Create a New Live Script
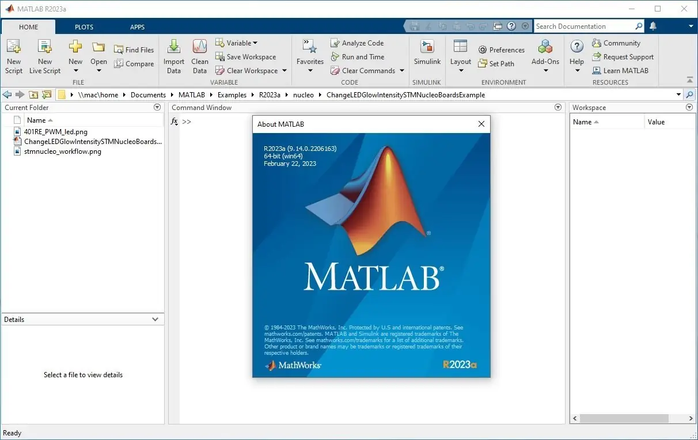This screenshot has height=440, width=698. pyautogui.click(x=45, y=56)
